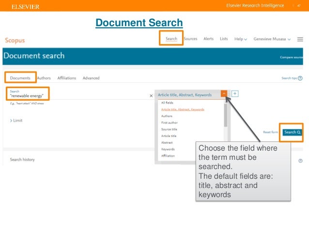Add a search field with the plus icon
The image size is (309, 232).
click(x=235, y=93)
